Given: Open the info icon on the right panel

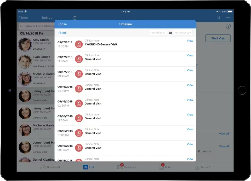Looking at the screenshot, I should 228,26.
